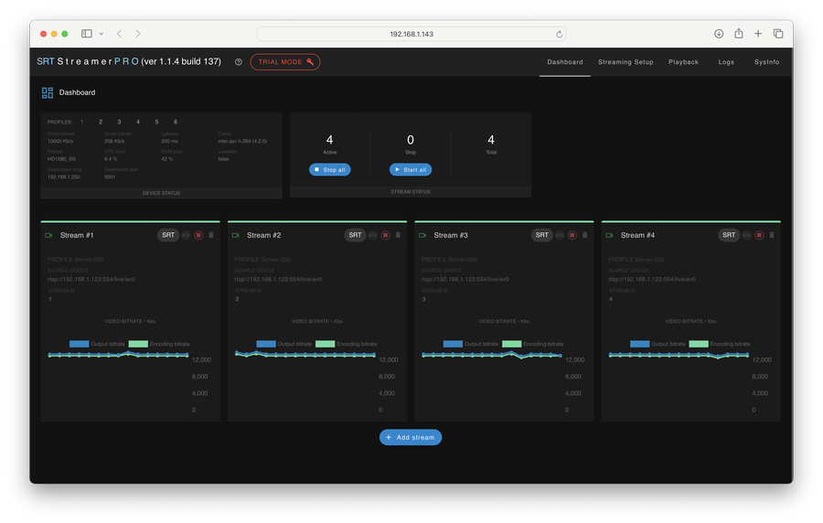Open the SysInfo tab

point(766,62)
